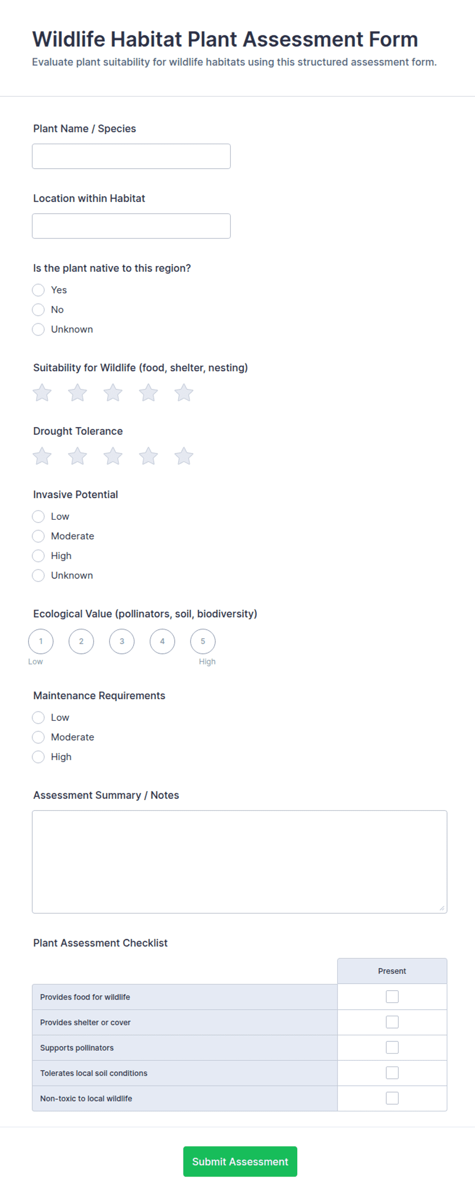Set Drought Tolerance to two stars
475x1202 pixels.
click(x=78, y=456)
